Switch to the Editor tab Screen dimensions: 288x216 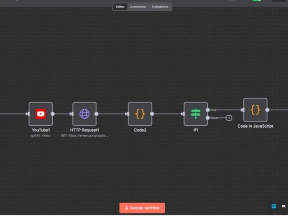pyautogui.click(x=120, y=7)
